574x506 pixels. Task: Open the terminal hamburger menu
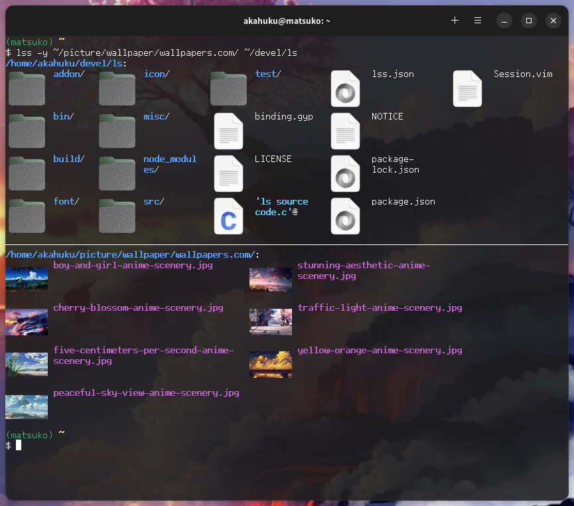(x=478, y=21)
